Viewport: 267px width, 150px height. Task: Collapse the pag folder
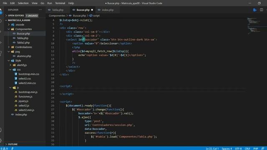click(x=18, y=52)
